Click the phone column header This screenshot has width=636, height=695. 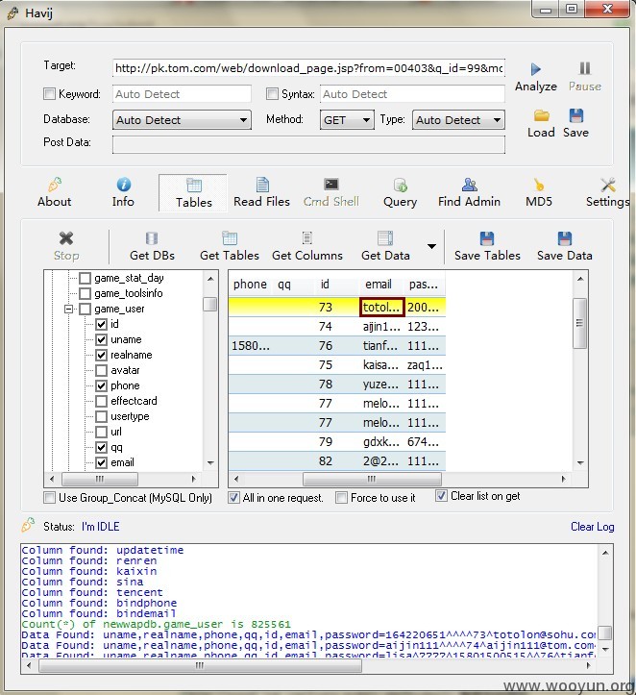(x=250, y=285)
